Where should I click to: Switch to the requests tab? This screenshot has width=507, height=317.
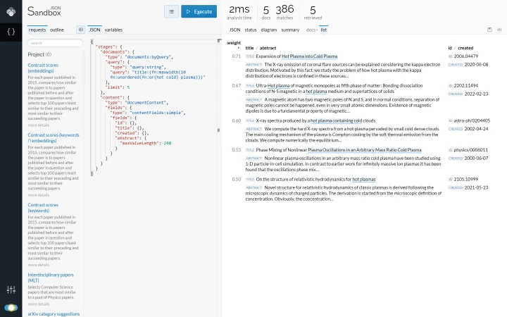pyautogui.click(x=37, y=30)
